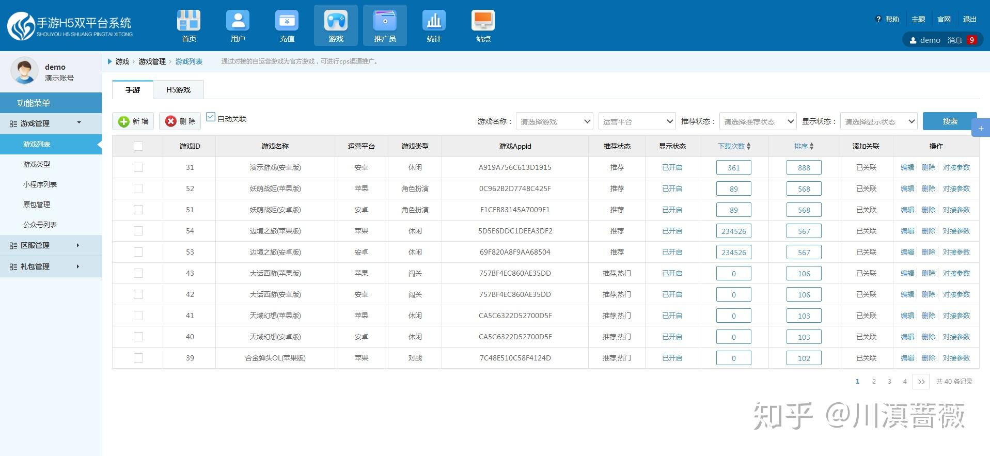
Task: Check the row for game ID 51
Action: (x=138, y=210)
